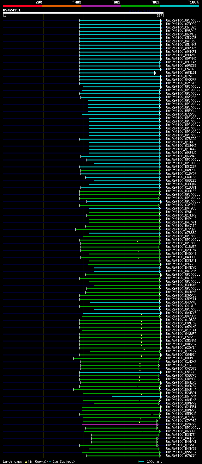Select the UniRef100_B5FY44 label
The image size is (202, 464).
tap(181, 111)
